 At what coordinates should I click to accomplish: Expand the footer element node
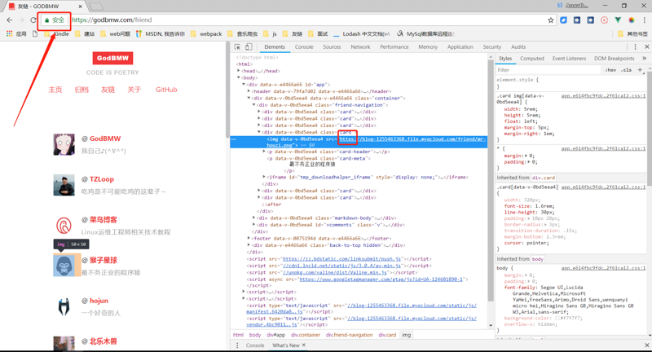click(x=249, y=238)
